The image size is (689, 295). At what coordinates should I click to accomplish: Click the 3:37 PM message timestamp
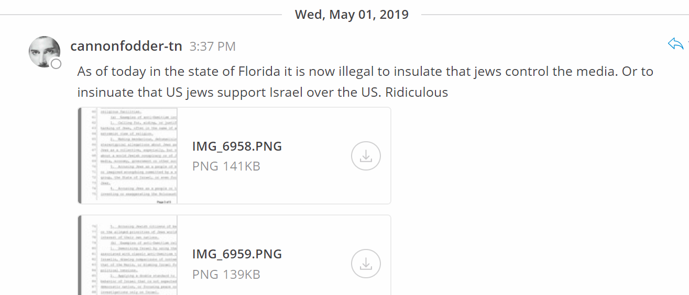coord(212,47)
